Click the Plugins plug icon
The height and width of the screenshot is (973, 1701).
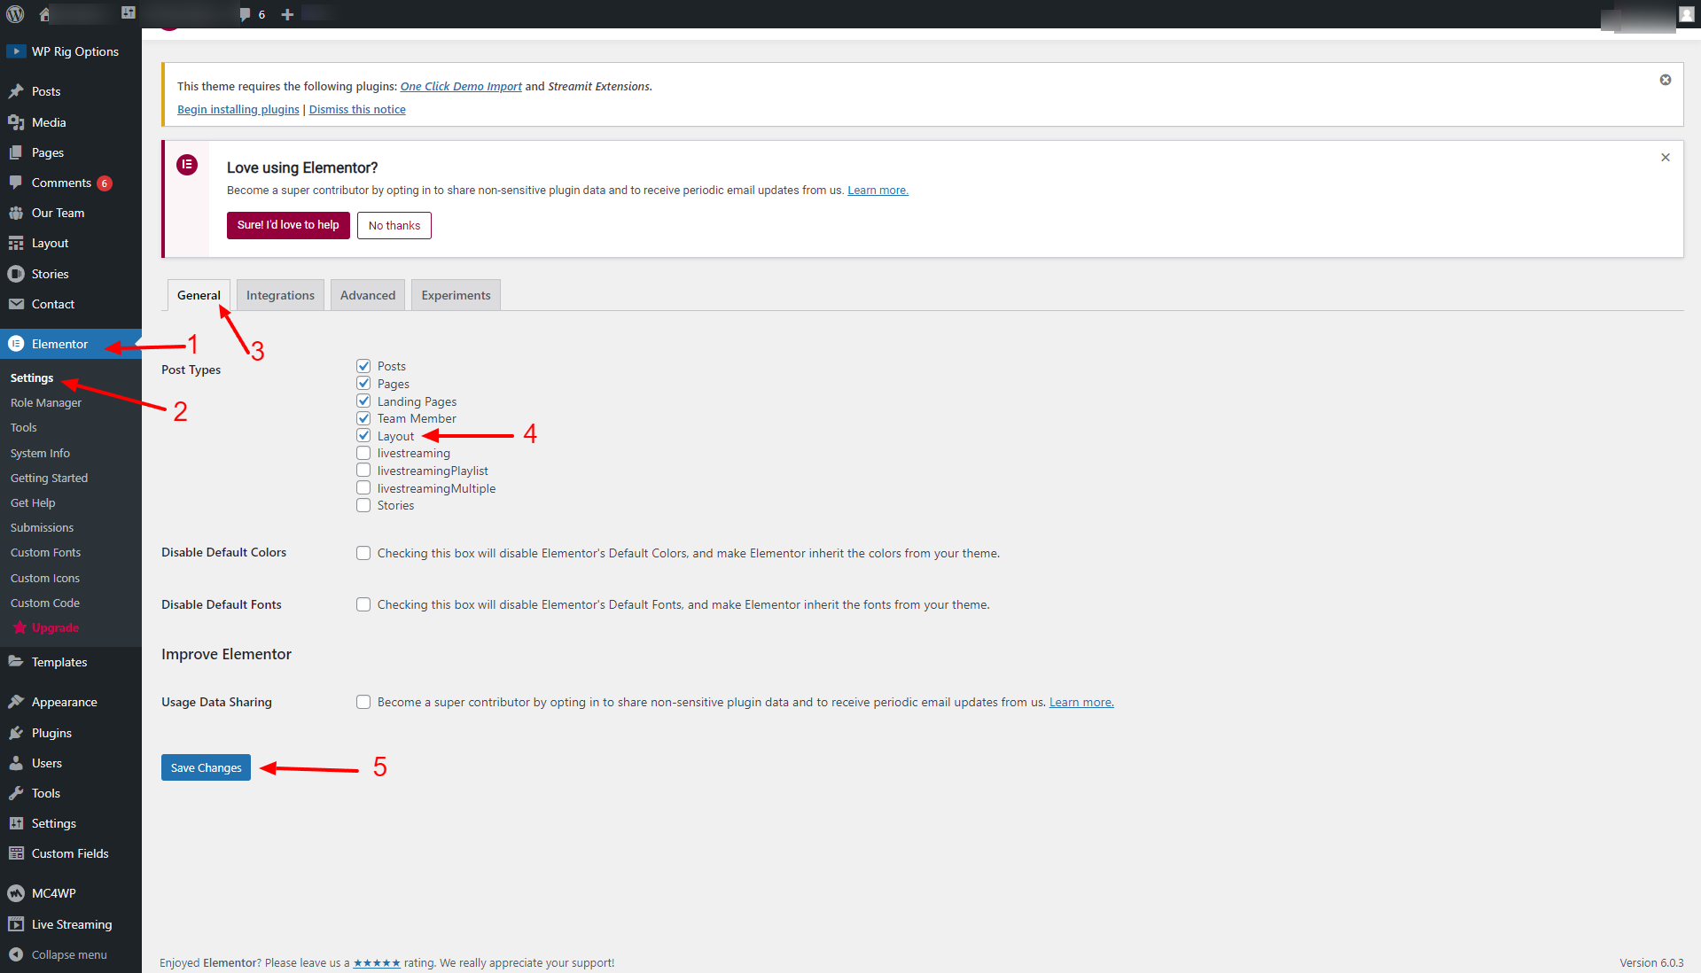pyautogui.click(x=16, y=733)
